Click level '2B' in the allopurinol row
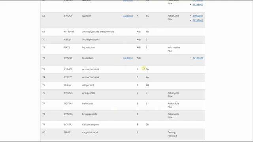The width and height of the screenshot is (253, 142). coord(147,85)
